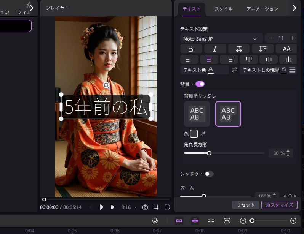Increase rounded corner percentage value
Image resolution: width=304 pixels, height=234 pixels.
[288, 151]
